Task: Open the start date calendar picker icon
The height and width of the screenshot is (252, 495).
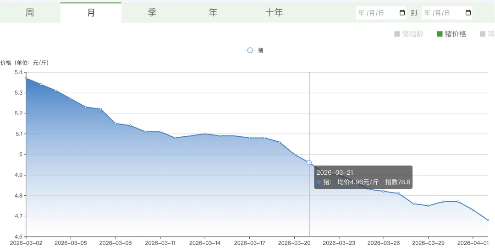Action: (402, 13)
